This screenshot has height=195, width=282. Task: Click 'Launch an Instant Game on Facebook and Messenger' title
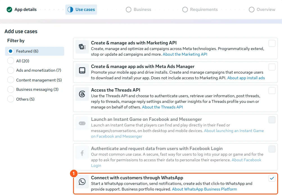pos(146,119)
